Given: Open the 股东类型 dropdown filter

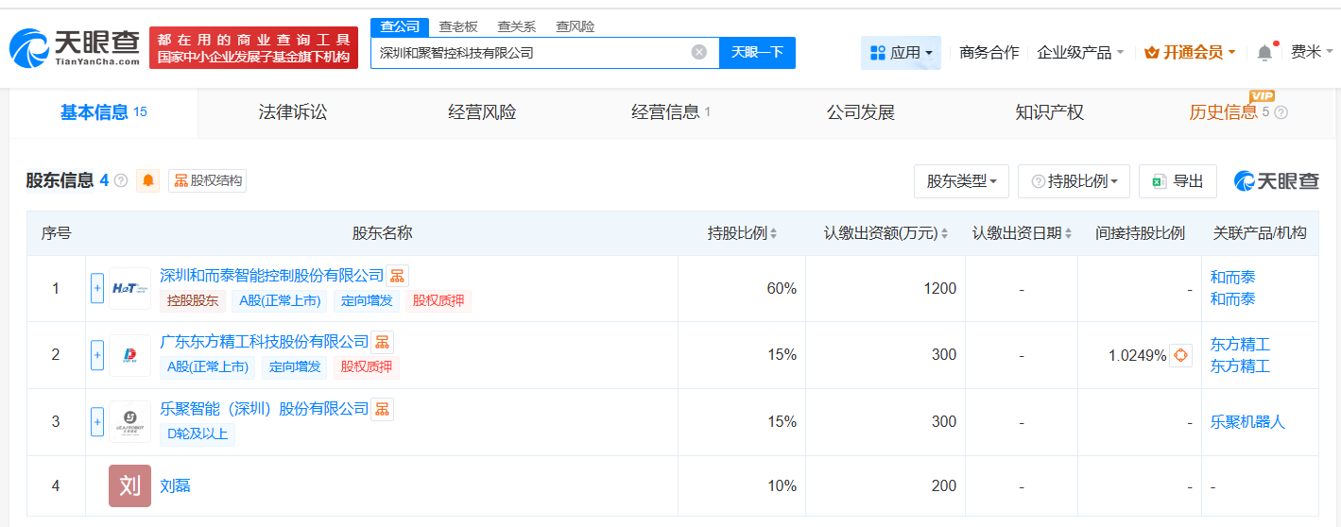Looking at the screenshot, I should click(961, 181).
